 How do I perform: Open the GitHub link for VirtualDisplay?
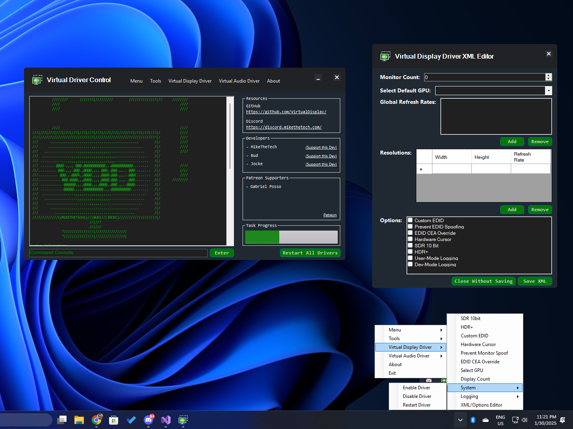click(286, 112)
